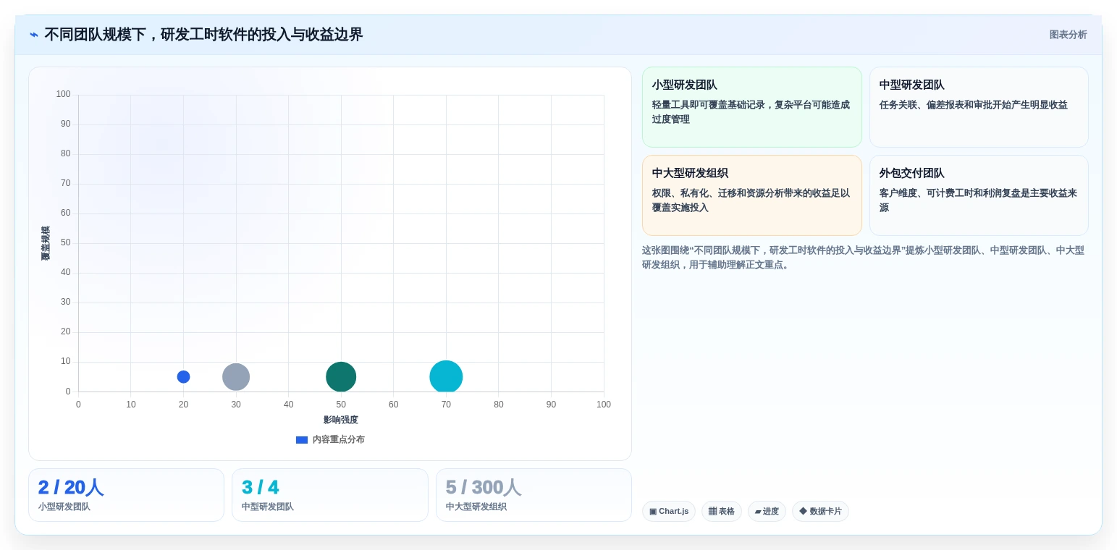Click the text 轻量工具即可覆盖基础记录

(x=709, y=105)
